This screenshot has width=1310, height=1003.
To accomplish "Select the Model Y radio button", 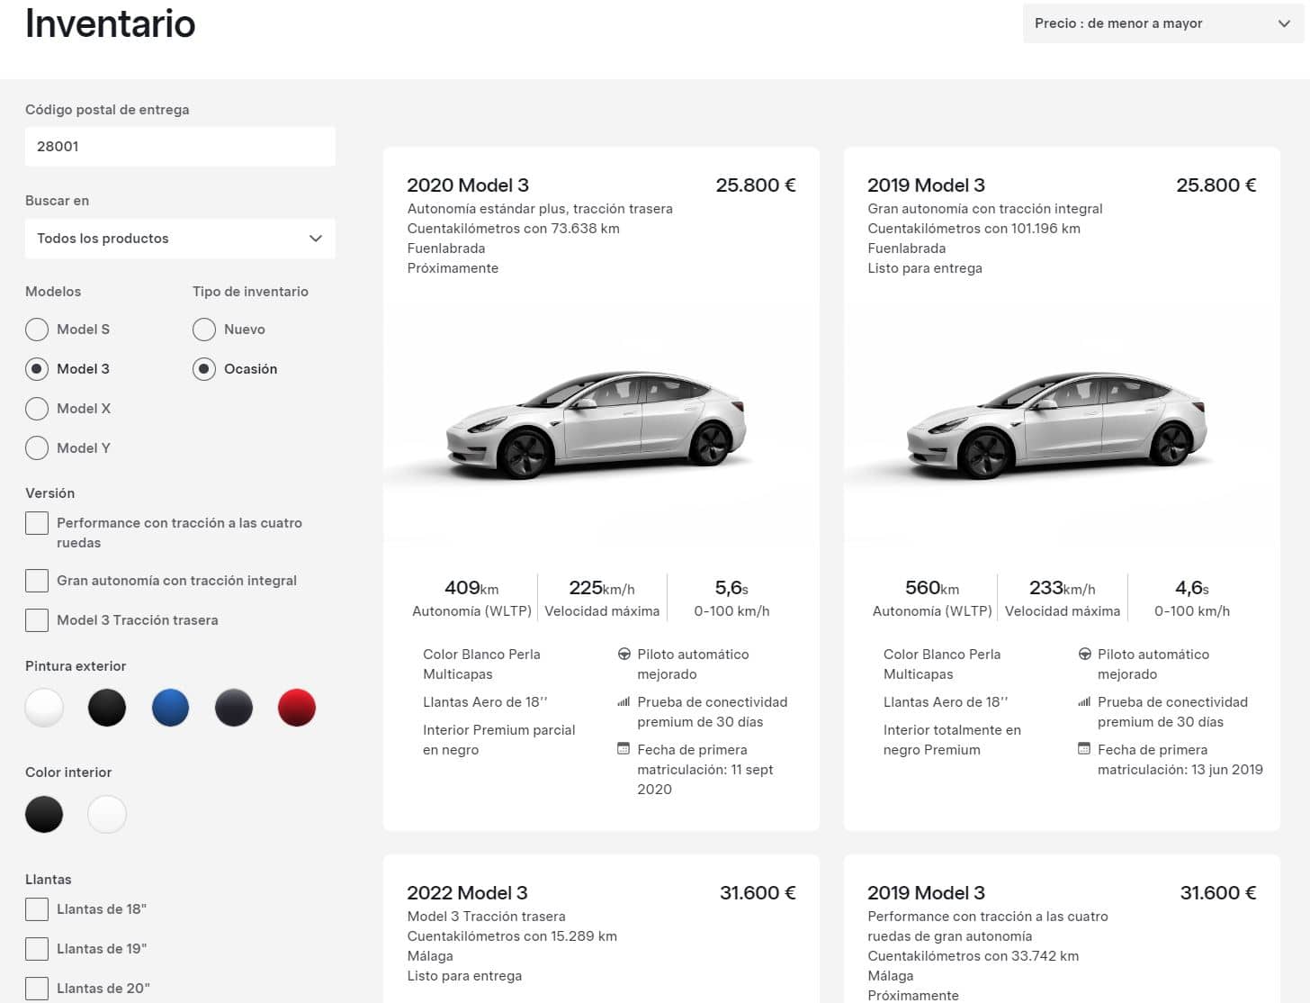I will [37, 448].
